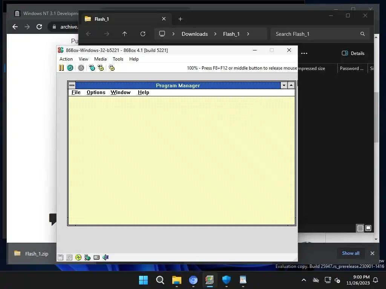Click the sound speaker status bar icon
This screenshot has width=386, height=289.
click(106, 257)
